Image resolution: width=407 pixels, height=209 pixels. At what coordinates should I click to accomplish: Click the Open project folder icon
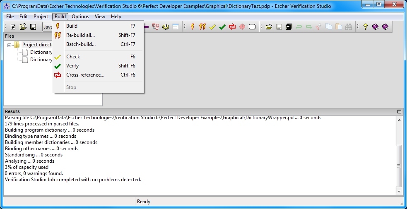point(23,27)
